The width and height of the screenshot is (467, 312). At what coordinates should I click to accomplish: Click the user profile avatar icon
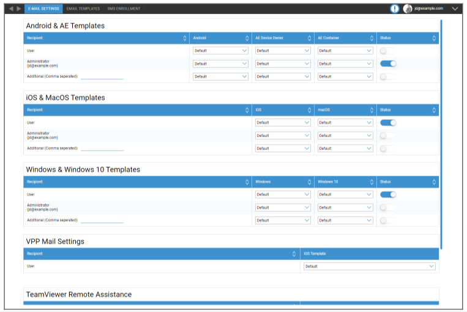[408, 9]
